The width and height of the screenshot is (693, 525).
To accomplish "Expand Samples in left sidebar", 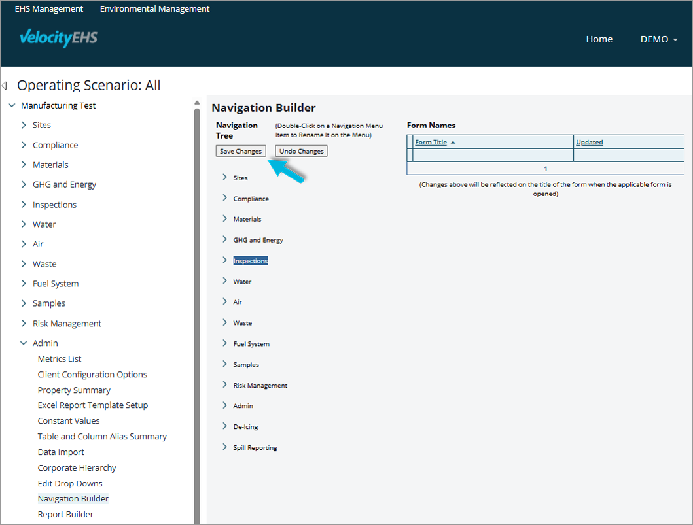I will tap(24, 303).
